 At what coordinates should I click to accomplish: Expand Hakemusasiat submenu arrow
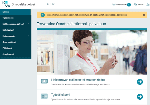click(x=28, y=36)
